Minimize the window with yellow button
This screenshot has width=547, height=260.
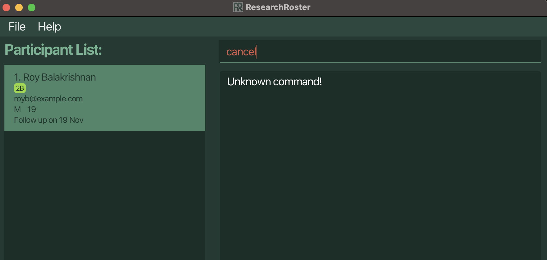click(19, 8)
